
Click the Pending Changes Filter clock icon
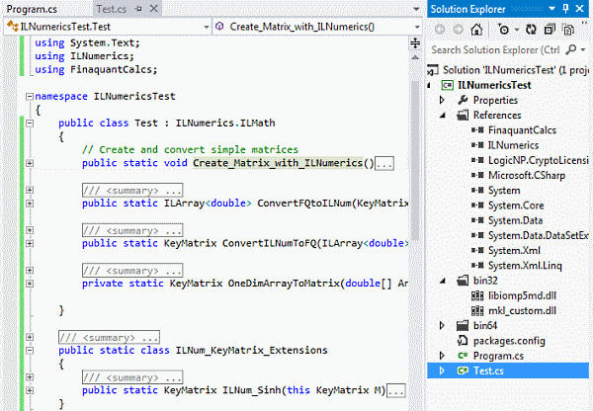click(x=503, y=29)
